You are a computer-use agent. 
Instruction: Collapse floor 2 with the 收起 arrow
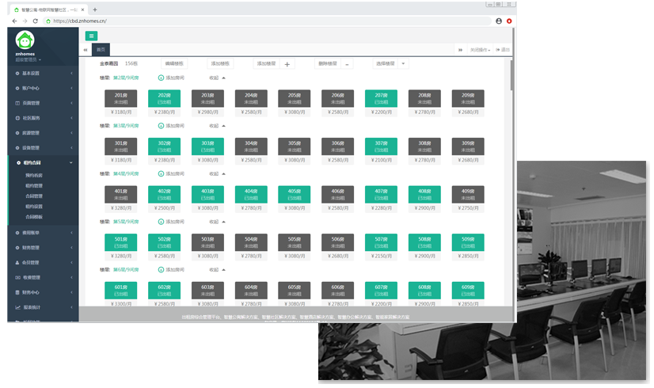223,78
